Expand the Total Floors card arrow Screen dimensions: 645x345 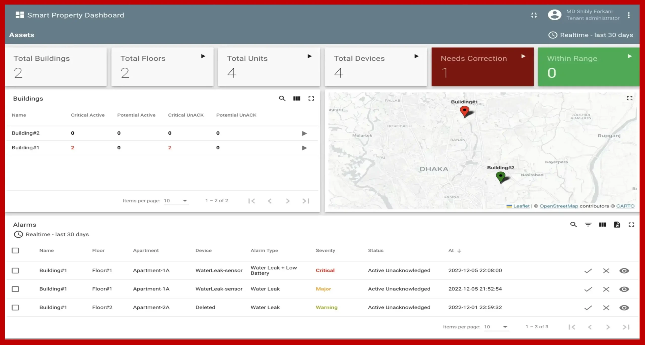click(x=203, y=56)
